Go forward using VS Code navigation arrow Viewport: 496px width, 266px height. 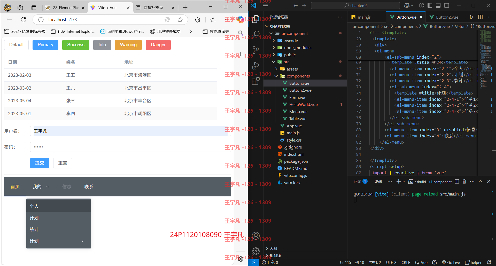[304, 5]
